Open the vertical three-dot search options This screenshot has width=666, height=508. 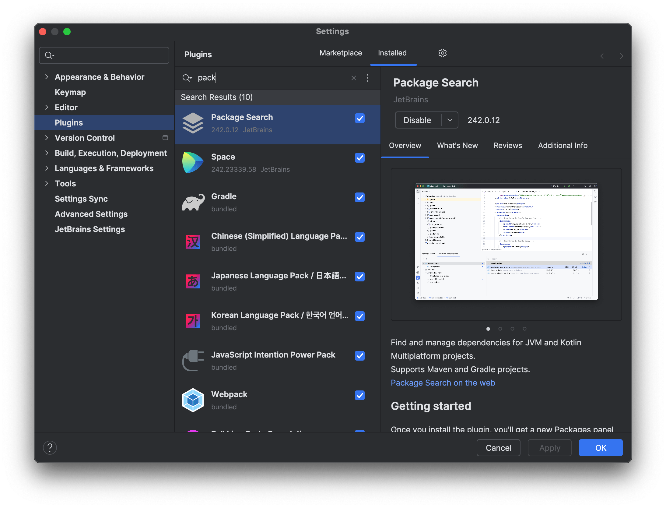(x=368, y=78)
